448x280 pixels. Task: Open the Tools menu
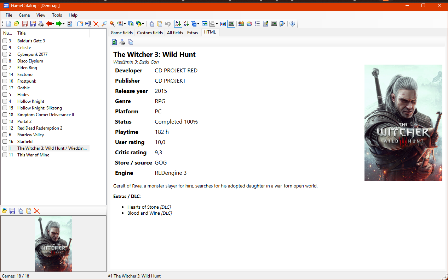(57, 15)
